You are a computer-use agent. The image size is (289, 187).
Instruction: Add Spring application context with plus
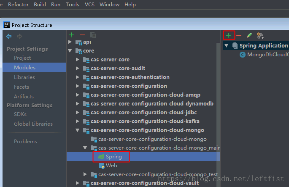(228, 35)
